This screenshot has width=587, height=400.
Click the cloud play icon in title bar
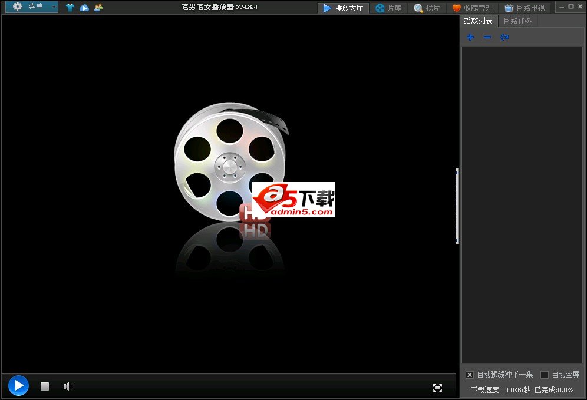point(84,8)
